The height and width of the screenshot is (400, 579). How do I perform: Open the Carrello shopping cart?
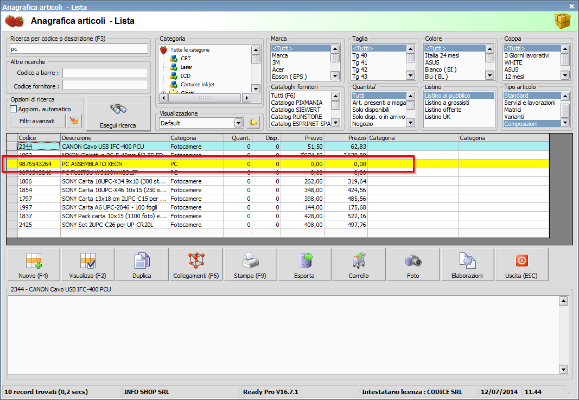click(359, 264)
